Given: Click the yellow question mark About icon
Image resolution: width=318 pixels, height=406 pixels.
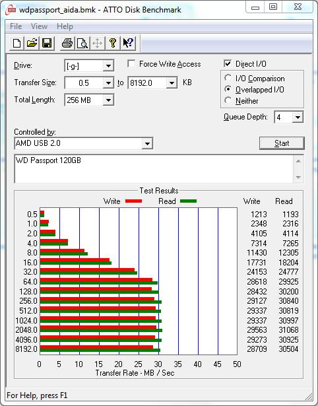Looking at the screenshot, I should point(113,43).
